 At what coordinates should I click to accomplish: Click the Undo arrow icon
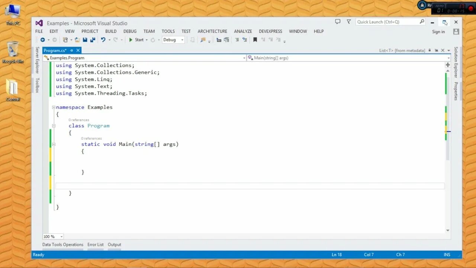click(x=103, y=40)
